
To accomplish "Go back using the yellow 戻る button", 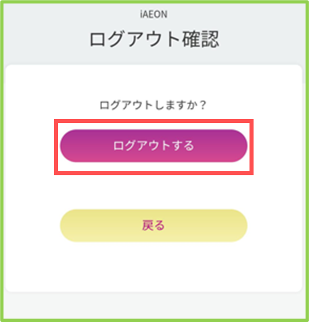I will point(153,225).
